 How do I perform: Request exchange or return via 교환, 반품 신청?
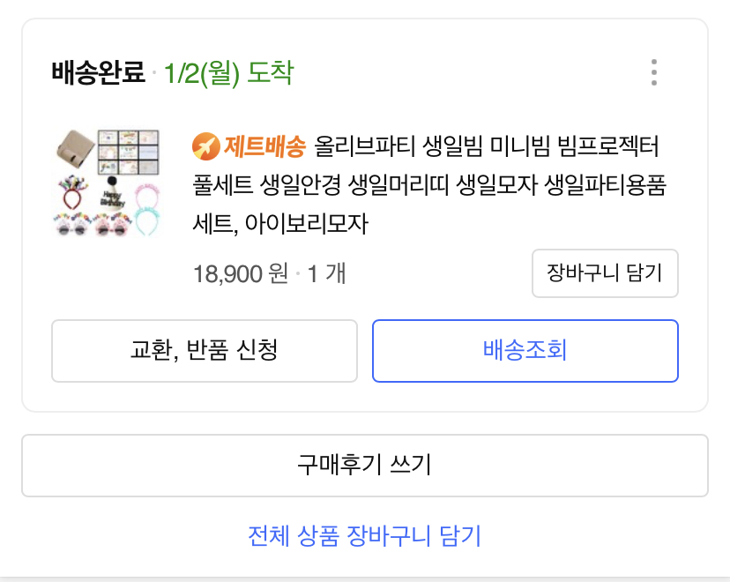(x=205, y=350)
